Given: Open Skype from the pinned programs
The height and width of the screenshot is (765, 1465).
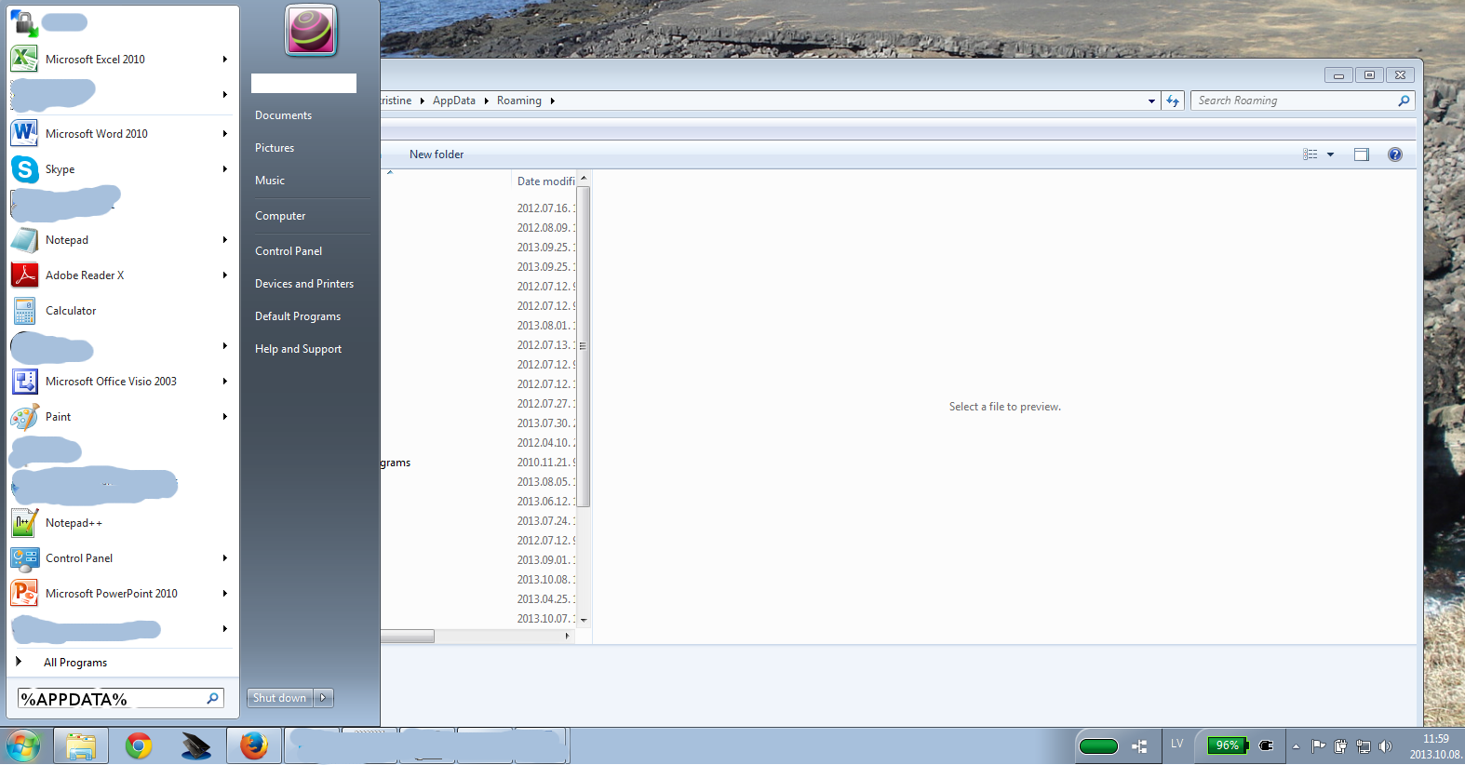Looking at the screenshot, I should 60,169.
